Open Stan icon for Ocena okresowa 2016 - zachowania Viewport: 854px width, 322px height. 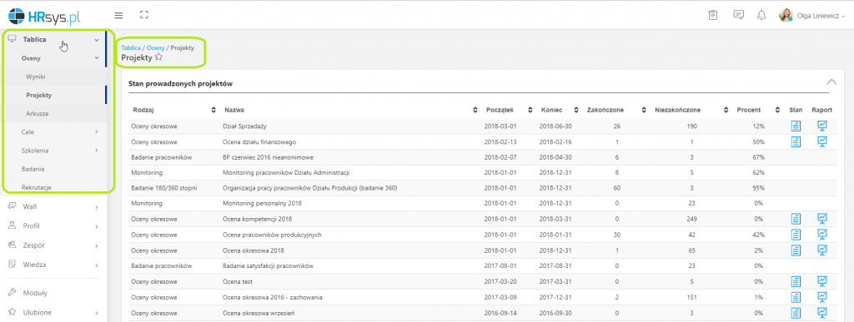pos(796,297)
